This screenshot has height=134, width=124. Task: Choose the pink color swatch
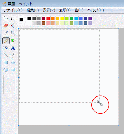(48, 23)
